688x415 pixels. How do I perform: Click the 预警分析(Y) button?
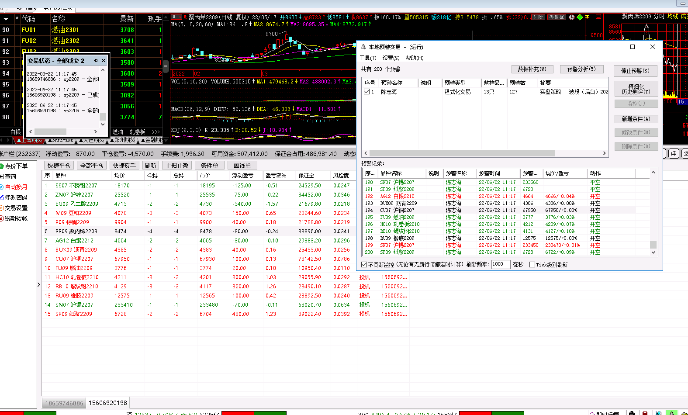581,69
